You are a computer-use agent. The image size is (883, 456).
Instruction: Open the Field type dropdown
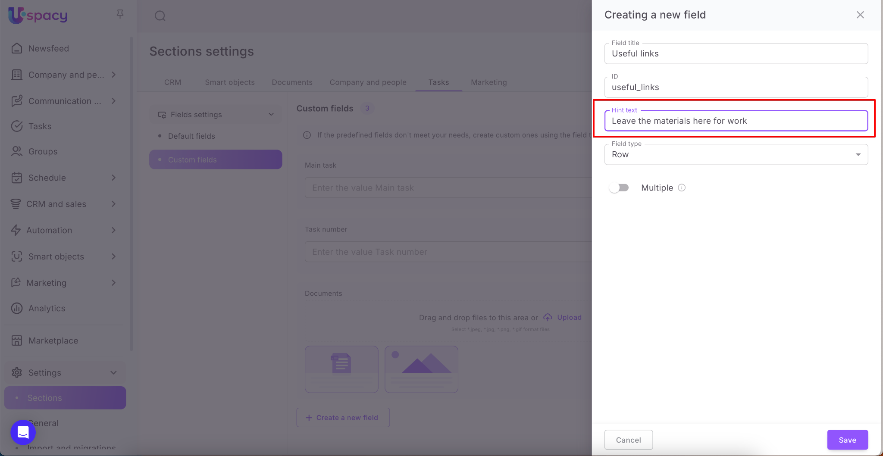pyautogui.click(x=736, y=155)
